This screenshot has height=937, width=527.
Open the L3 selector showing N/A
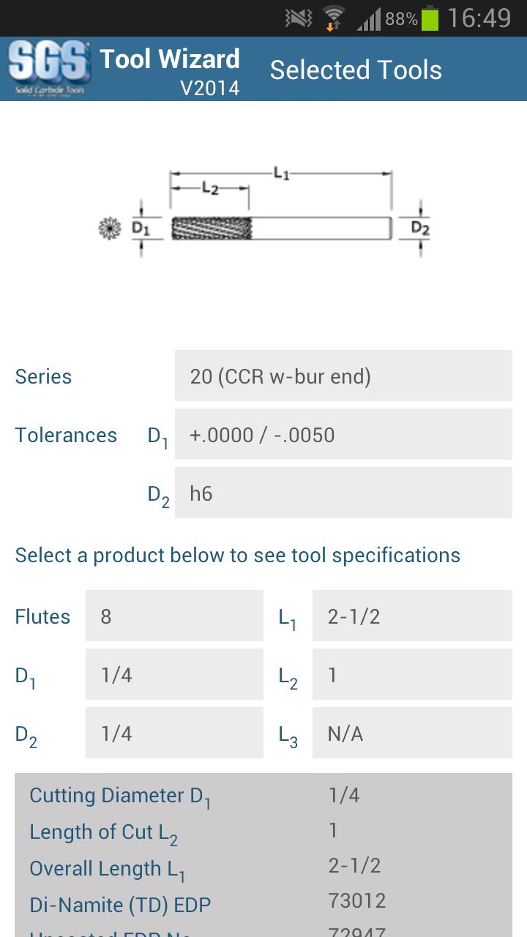412,733
